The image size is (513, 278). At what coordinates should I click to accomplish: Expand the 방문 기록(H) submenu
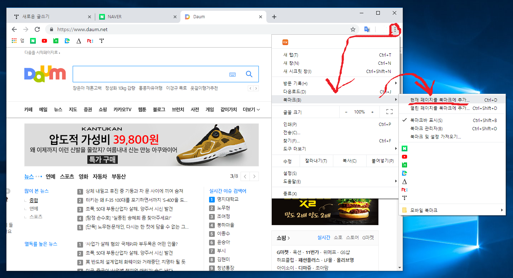pyautogui.click(x=335, y=83)
